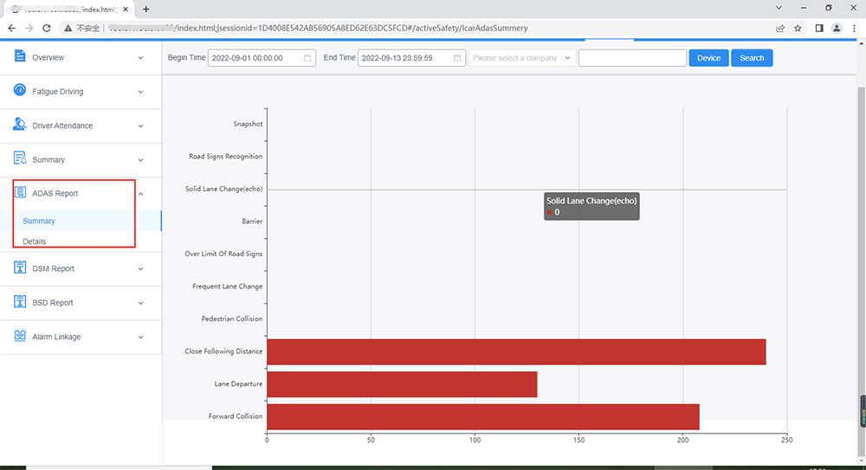
Task: Click the empty device input field
Action: click(632, 58)
